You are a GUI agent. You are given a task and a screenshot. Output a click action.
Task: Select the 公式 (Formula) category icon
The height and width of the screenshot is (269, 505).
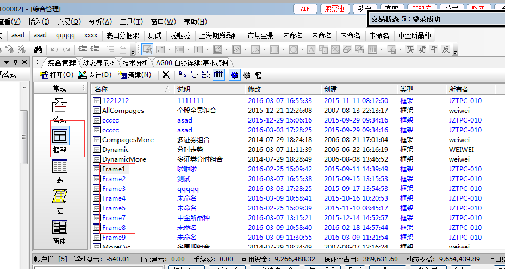[59, 106]
